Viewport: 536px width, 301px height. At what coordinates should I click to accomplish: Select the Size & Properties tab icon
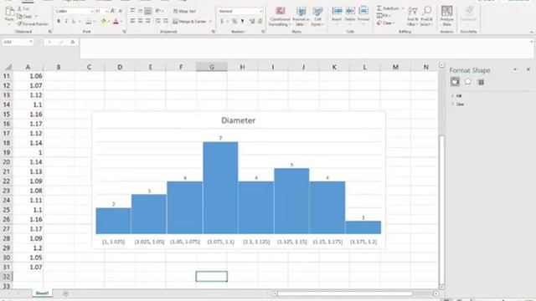click(x=481, y=82)
